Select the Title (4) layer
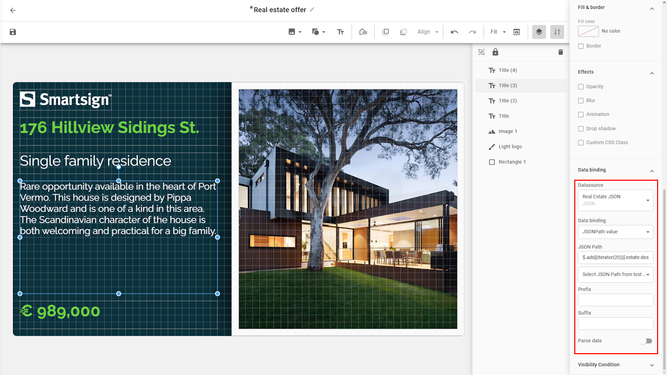This screenshot has width=667, height=375. tap(508, 70)
